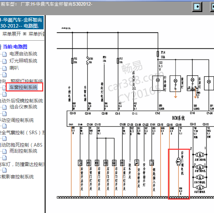The height and width of the screenshot is (213, 214).
Task: Open 灯光照明系统 circuit diagram
Action: [23, 61]
